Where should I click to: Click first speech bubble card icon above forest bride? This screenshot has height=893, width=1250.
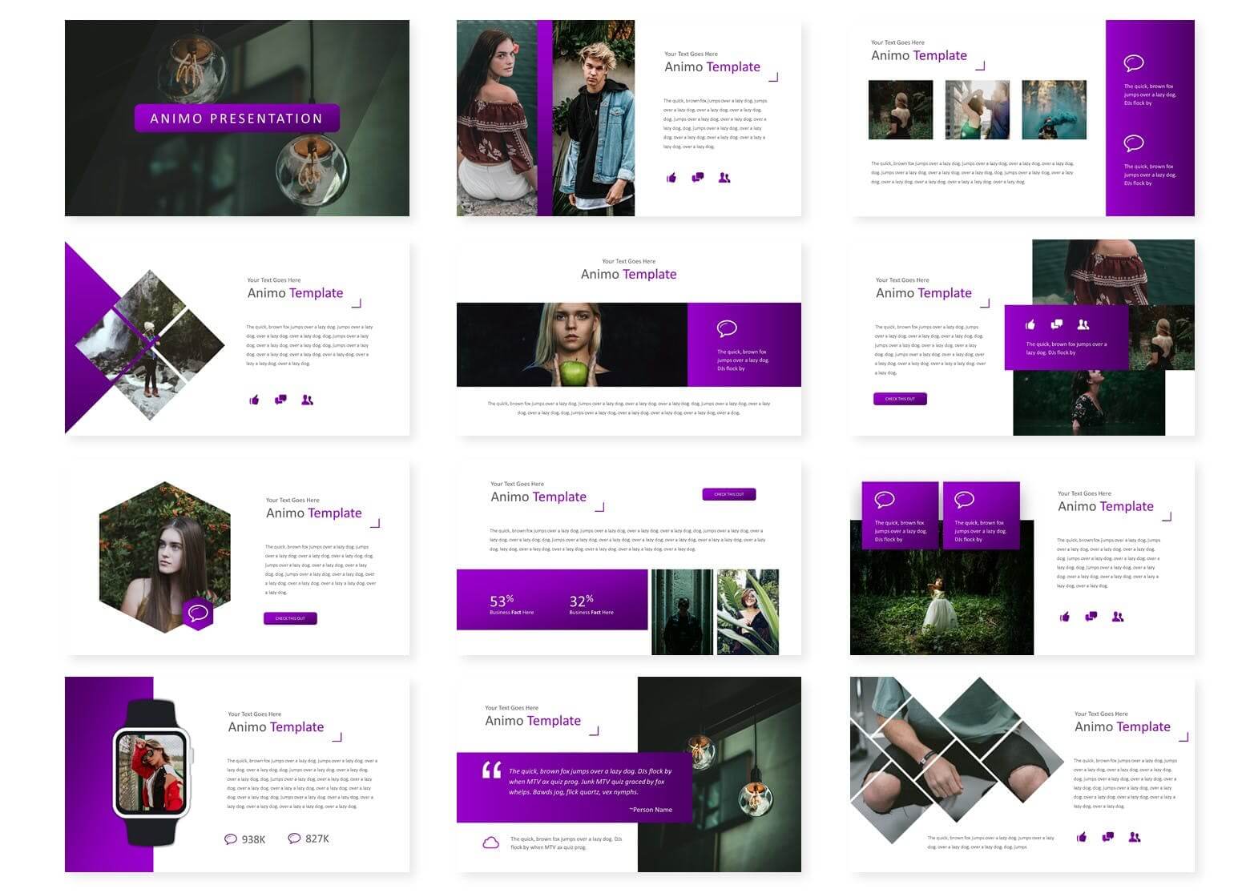click(885, 500)
